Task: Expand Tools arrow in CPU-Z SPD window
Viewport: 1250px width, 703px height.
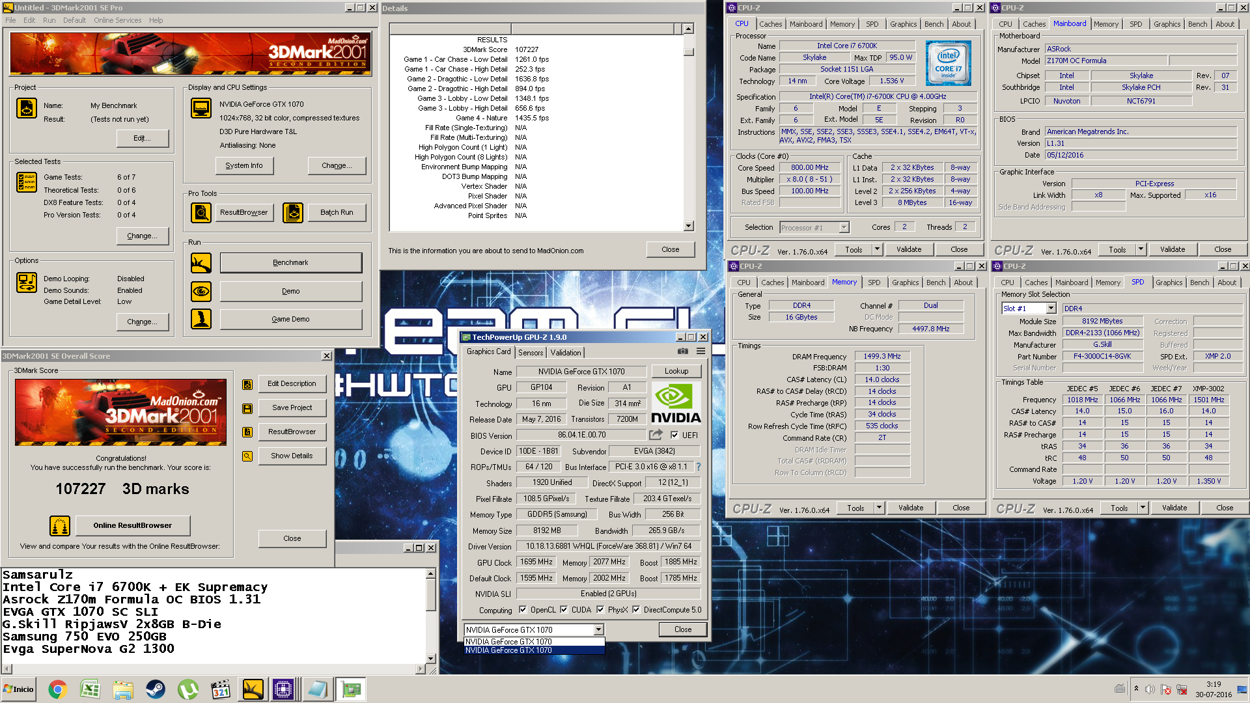Action: pos(1143,508)
